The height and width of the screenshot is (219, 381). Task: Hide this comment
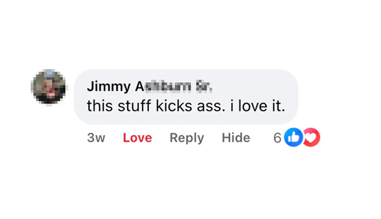point(236,138)
